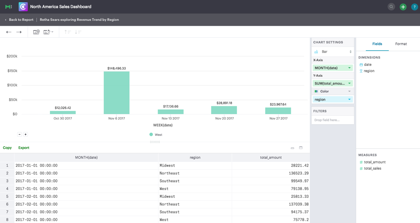
Task: Click the $148,496.33 bar label
Action: click(117, 69)
